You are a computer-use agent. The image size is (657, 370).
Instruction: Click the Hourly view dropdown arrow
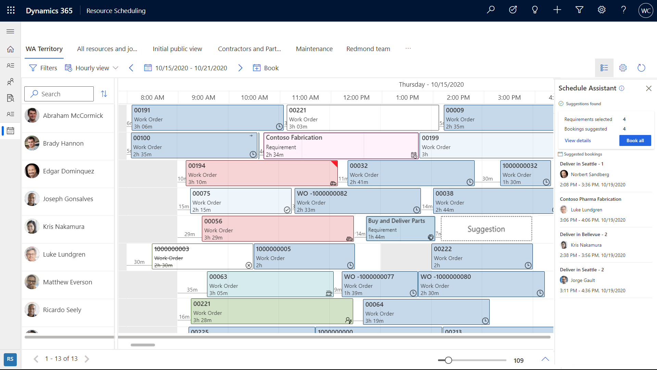coord(116,68)
